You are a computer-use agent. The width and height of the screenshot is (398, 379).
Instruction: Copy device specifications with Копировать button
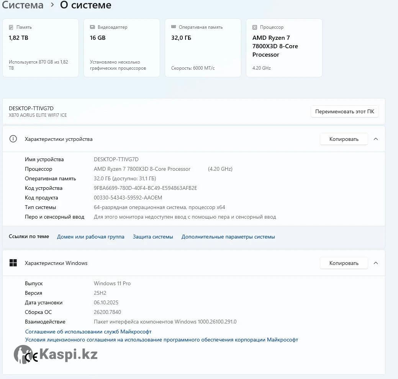[x=344, y=139]
